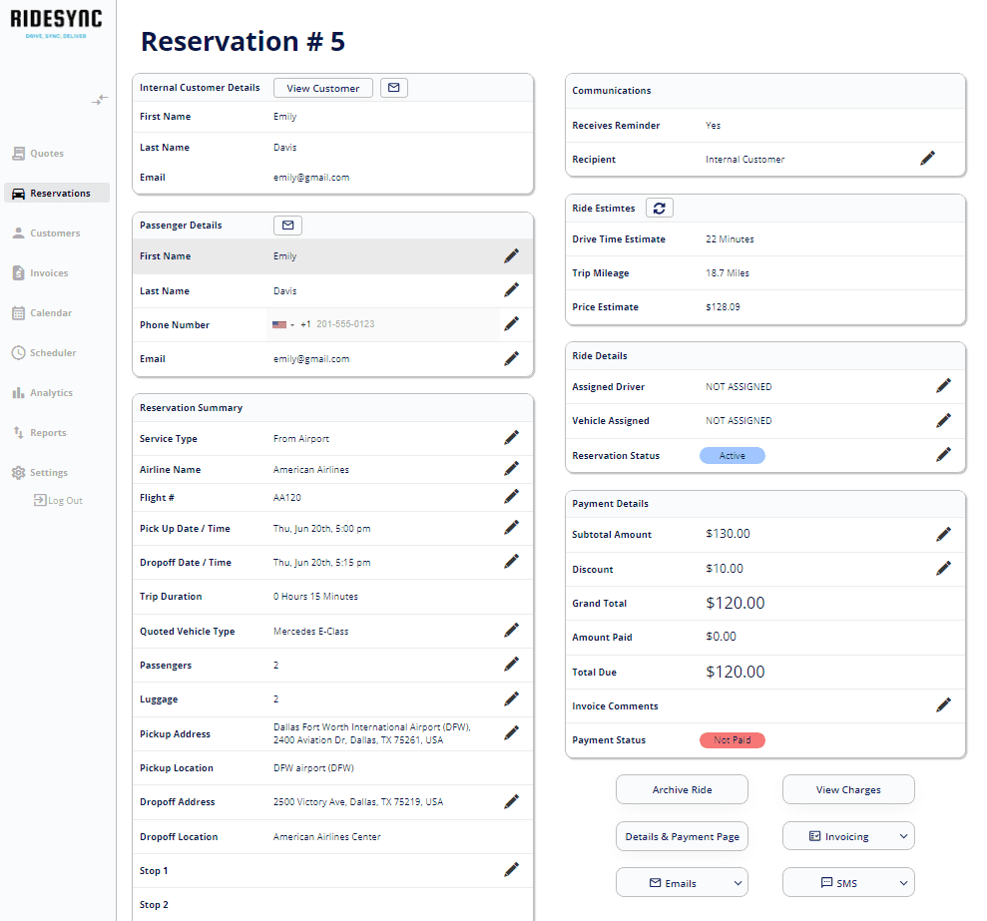Image resolution: width=987 pixels, height=921 pixels.
Task: Edit the Discount amount
Action: (x=943, y=568)
